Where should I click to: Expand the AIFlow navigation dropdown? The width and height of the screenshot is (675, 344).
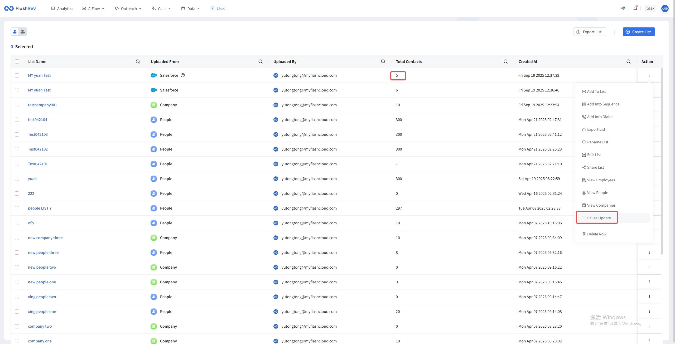pyautogui.click(x=93, y=8)
